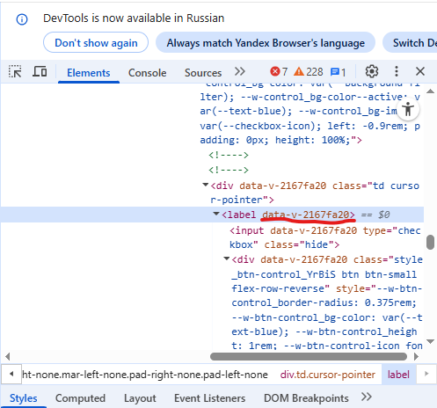This screenshot has width=437, height=408.
Task: Show more sidebar panes after DOM Breakpoints
Action: point(367,397)
